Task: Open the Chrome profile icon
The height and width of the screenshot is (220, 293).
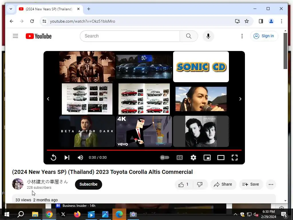Action: pyautogui.click(x=271, y=21)
